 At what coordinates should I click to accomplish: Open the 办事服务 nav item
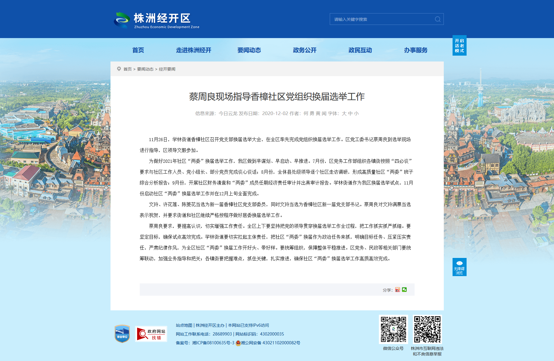416,50
